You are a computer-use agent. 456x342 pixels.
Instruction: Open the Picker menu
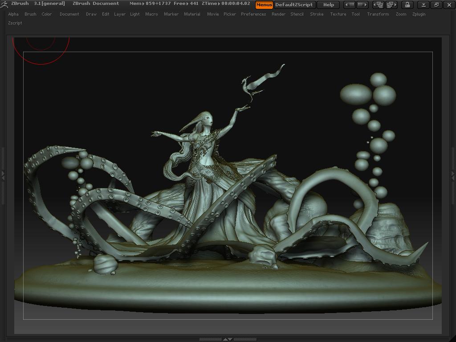tap(230, 14)
